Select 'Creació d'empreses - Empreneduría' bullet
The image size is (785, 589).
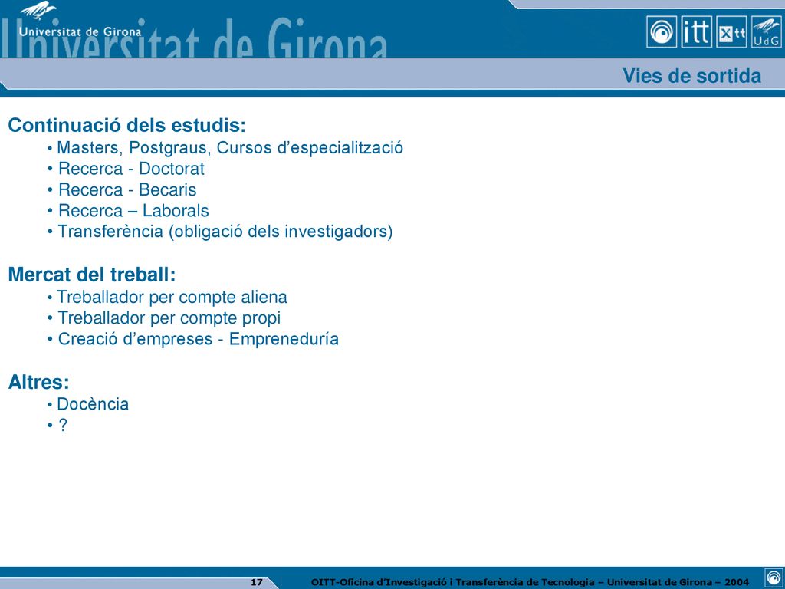coord(193,339)
